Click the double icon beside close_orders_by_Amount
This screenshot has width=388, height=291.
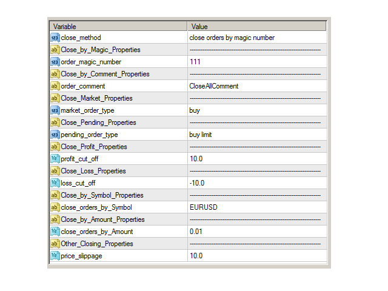55,232
